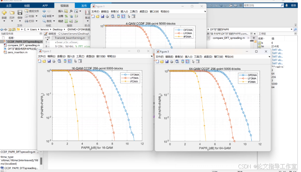
Task: Click the yellow plus New icon
Action: (4, 12)
